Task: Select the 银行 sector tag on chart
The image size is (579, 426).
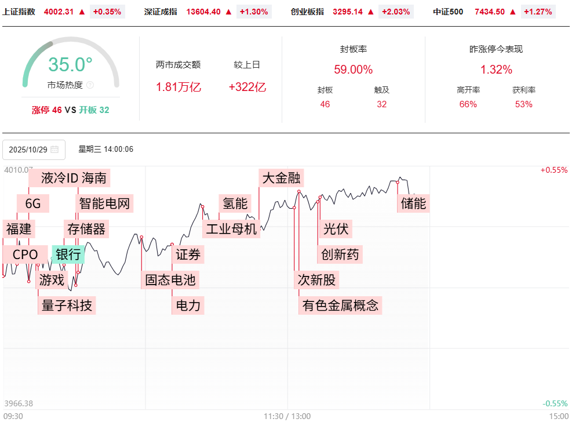Action: click(x=68, y=254)
